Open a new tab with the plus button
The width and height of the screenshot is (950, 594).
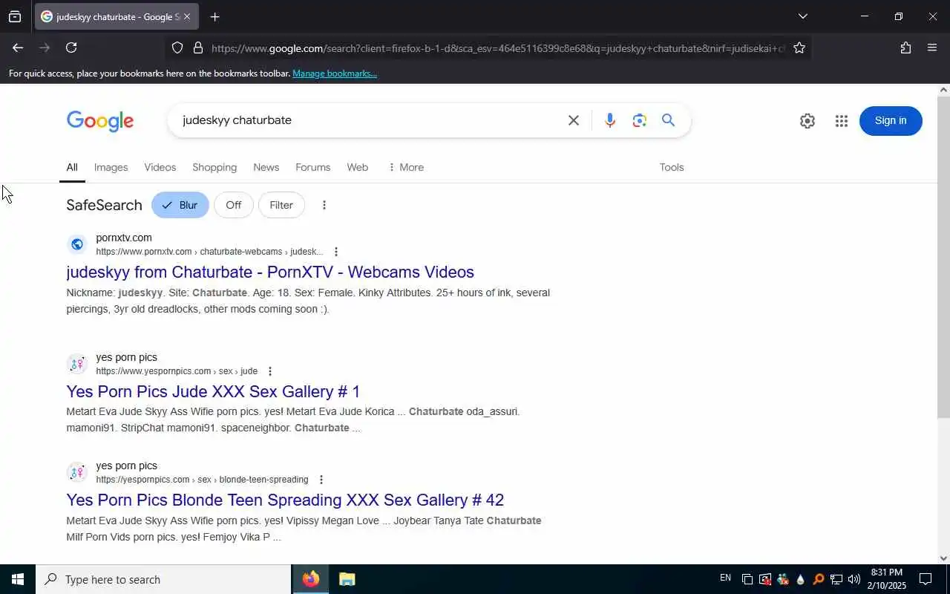214,16
